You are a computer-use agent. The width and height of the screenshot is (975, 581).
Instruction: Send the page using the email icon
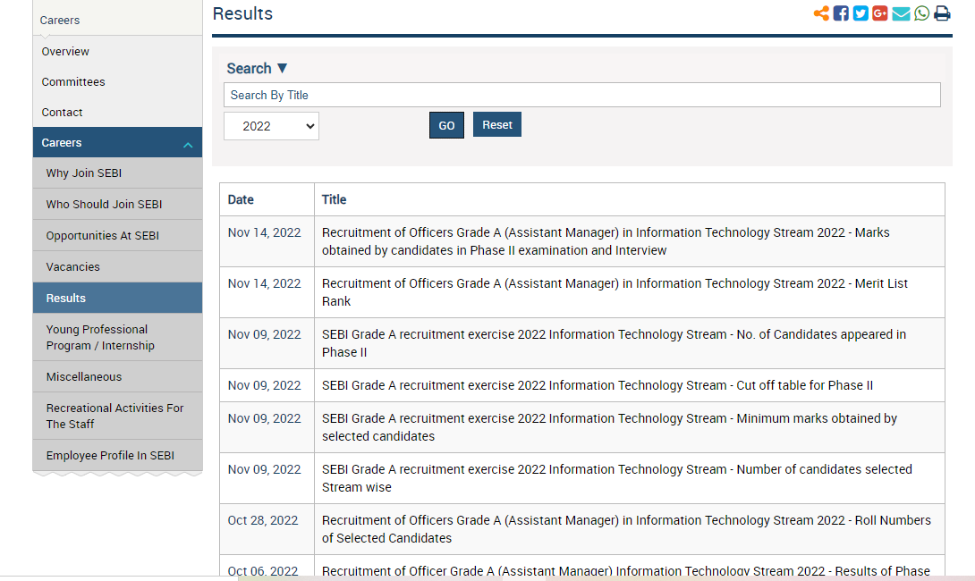[901, 13]
